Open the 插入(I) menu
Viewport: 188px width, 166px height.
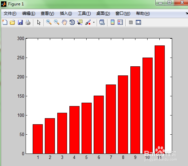point(66,13)
